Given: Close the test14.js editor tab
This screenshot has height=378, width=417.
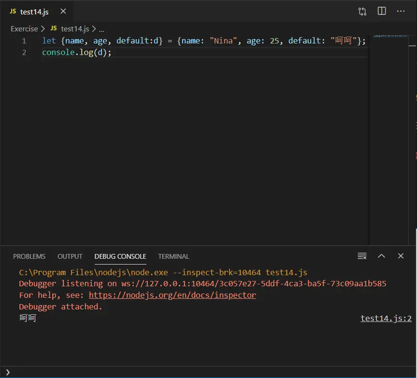Looking at the screenshot, I should click(x=63, y=12).
